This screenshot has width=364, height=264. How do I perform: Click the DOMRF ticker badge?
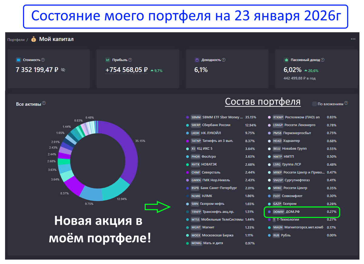[x=278, y=212]
